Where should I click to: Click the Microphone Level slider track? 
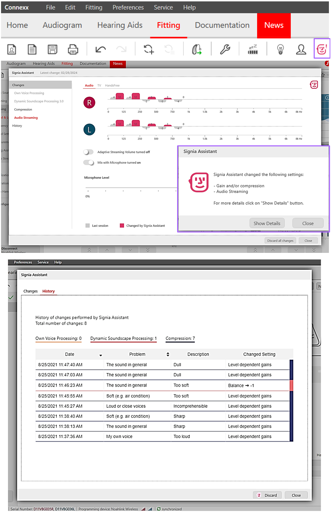pos(131,188)
